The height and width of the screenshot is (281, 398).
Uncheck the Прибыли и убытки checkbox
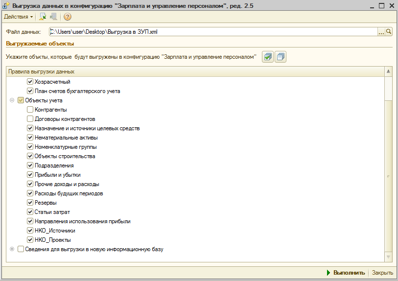[x=30, y=175]
